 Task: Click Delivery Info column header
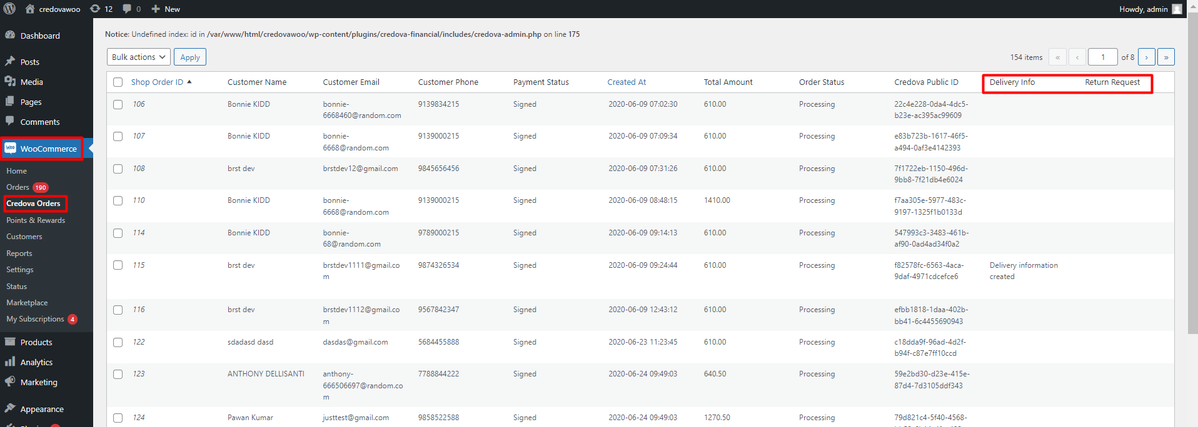click(1012, 82)
